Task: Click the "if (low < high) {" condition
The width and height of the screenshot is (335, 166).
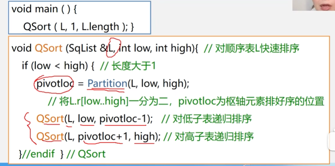Action: point(58,66)
